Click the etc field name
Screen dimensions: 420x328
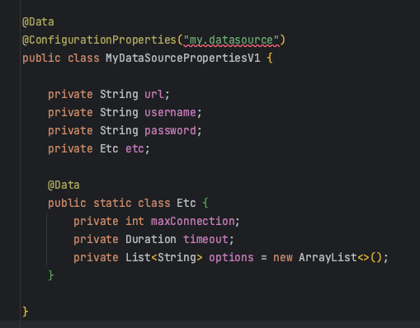[x=134, y=149]
